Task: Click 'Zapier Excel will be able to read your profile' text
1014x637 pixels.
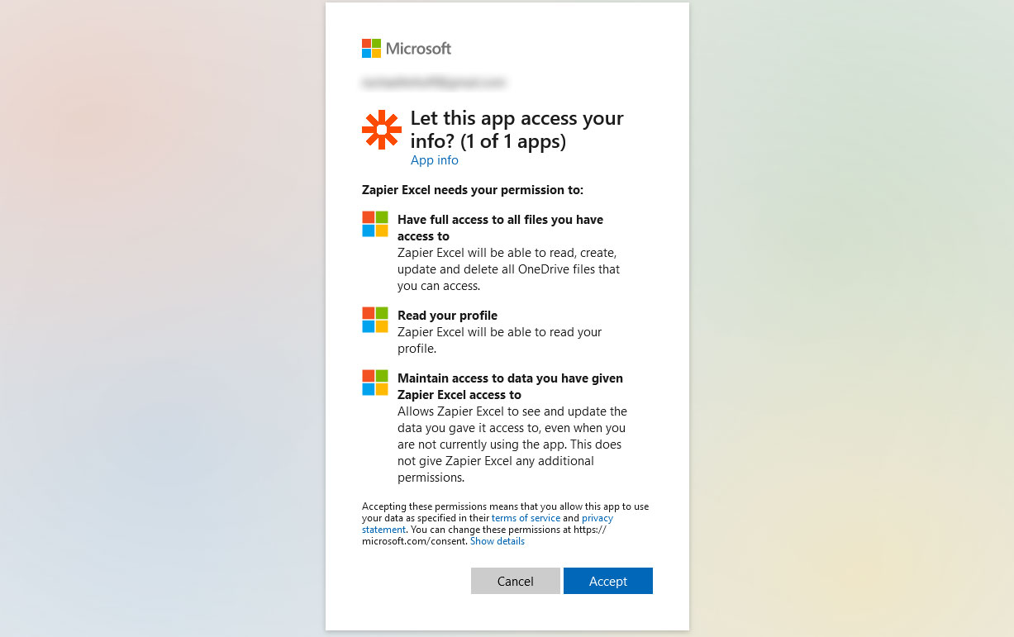Action: pos(500,340)
